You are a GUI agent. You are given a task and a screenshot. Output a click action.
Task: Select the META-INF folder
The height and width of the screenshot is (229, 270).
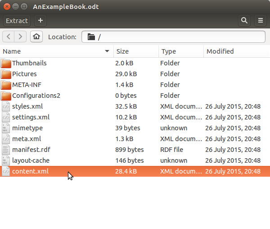click(x=27, y=85)
